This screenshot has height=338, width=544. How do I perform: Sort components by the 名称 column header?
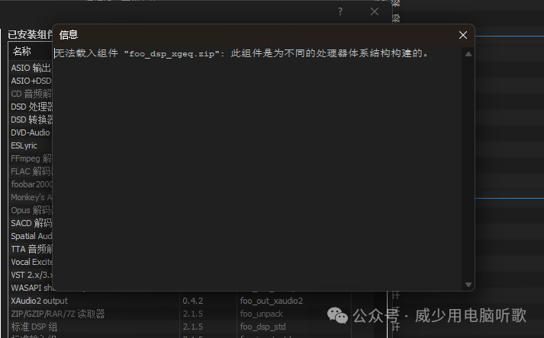22,51
